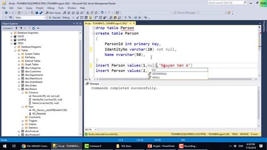The image size is (267, 150).
Task: Collapse the create table code block
Action: click(93, 33)
